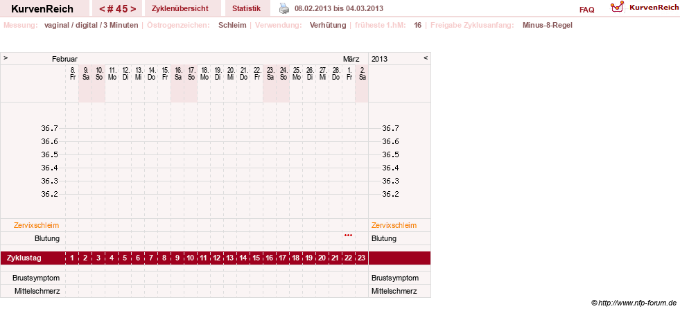This screenshot has height=311, width=680.
Task: Select cycle day 9 in the Zyklustag row
Action: [177, 258]
